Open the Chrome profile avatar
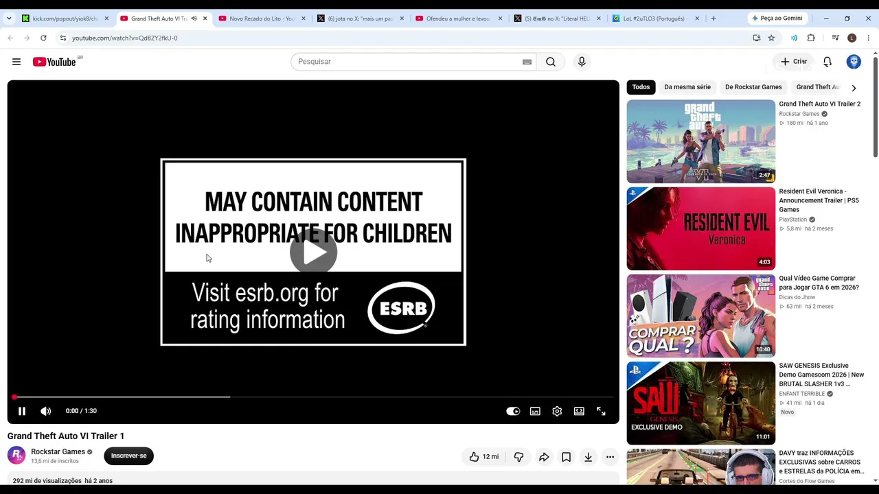 click(852, 38)
